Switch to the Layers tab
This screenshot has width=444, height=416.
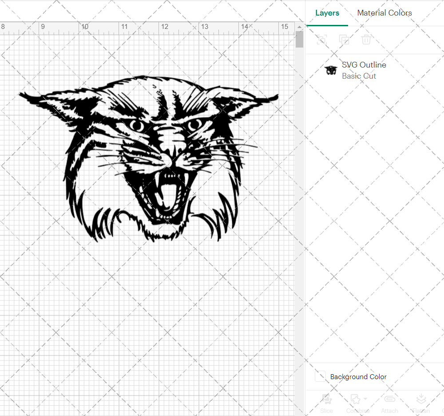click(x=327, y=13)
